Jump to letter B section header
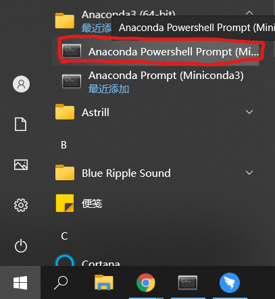The image size is (275, 299). 64,145
